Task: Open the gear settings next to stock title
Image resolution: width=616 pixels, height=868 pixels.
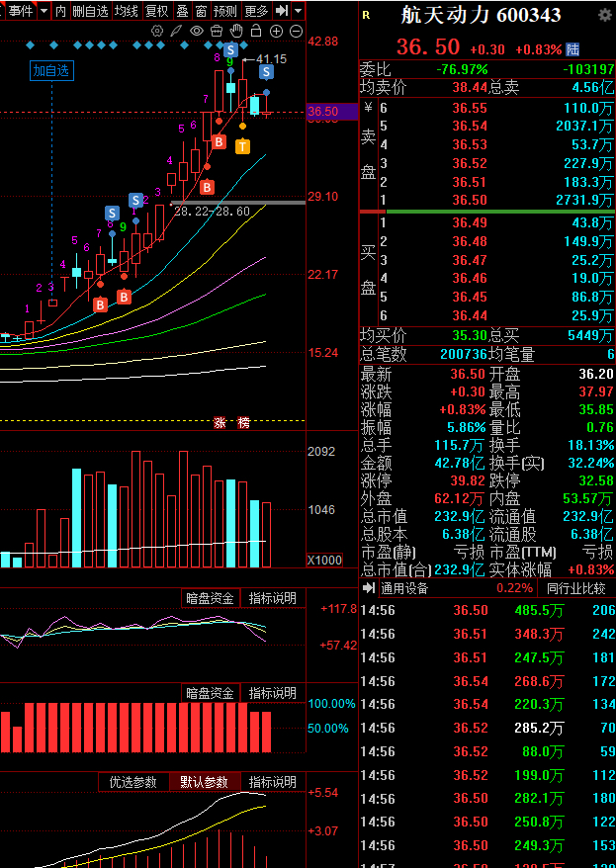Action: (605, 15)
